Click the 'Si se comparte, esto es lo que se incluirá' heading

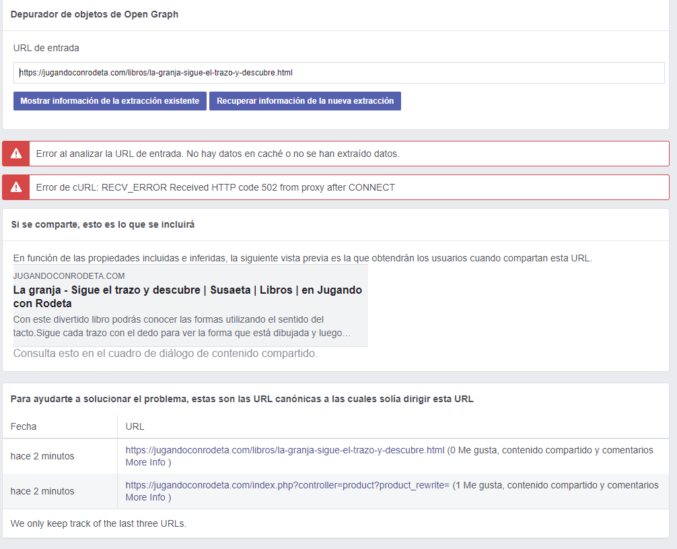tap(103, 224)
